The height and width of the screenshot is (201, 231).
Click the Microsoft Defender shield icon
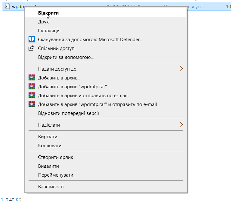pyautogui.click(x=32, y=39)
